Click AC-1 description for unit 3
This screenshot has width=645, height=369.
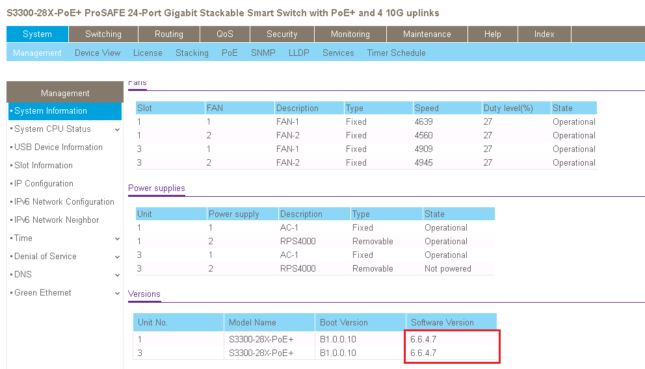point(289,255)
